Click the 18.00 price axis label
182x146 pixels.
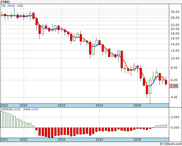[x=175, y=33]
